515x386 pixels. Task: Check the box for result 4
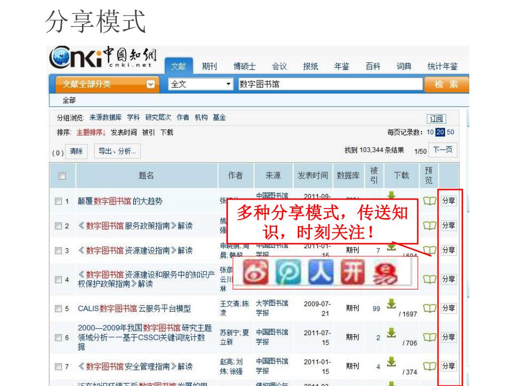[x=58, y=279]
